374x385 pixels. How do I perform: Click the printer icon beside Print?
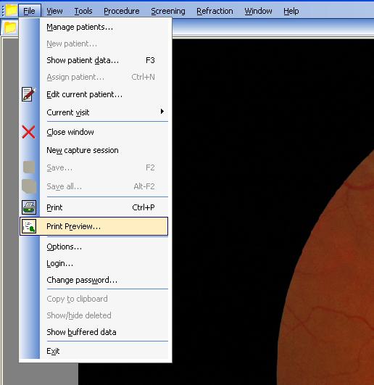29,207
